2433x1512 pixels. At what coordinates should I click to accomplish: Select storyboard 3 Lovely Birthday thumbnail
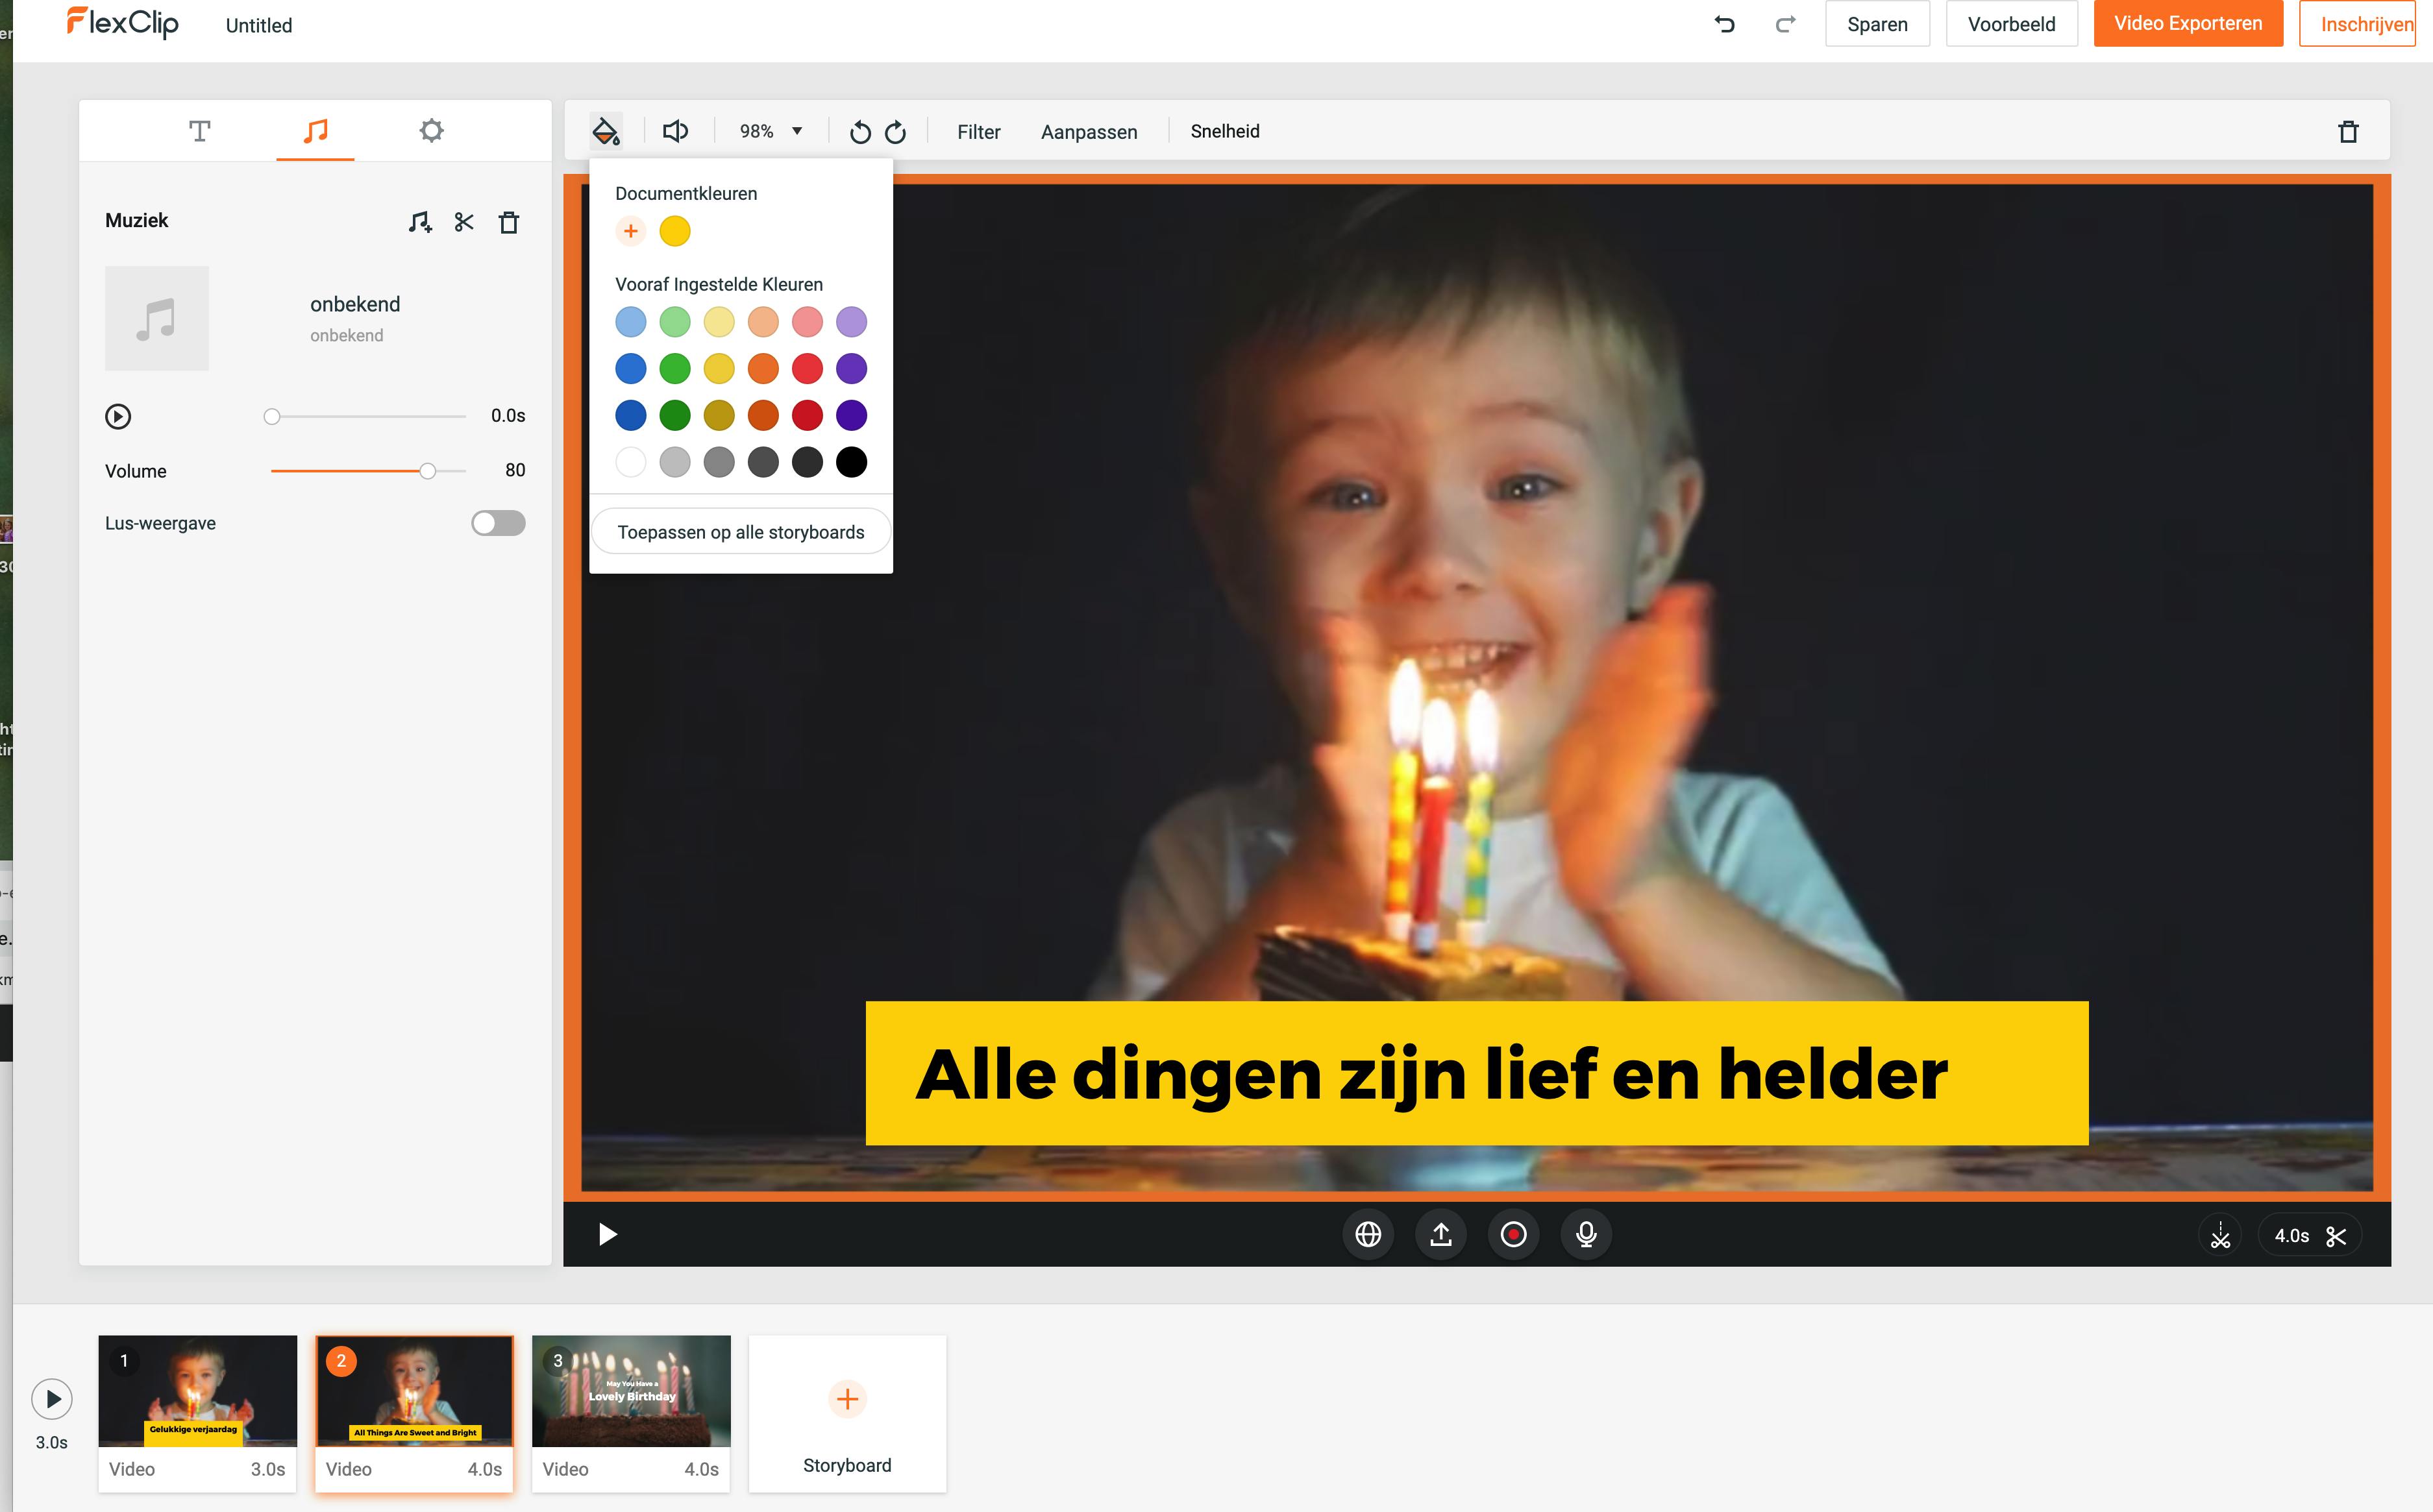tap(630, 1391)
